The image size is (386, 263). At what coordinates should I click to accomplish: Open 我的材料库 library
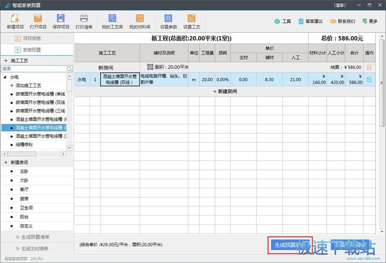[139, 21]
